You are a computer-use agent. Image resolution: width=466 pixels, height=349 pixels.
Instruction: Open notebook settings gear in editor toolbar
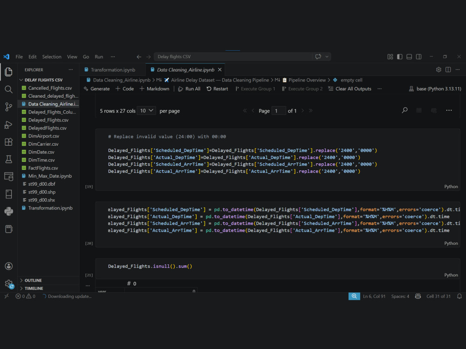[439, 70]
